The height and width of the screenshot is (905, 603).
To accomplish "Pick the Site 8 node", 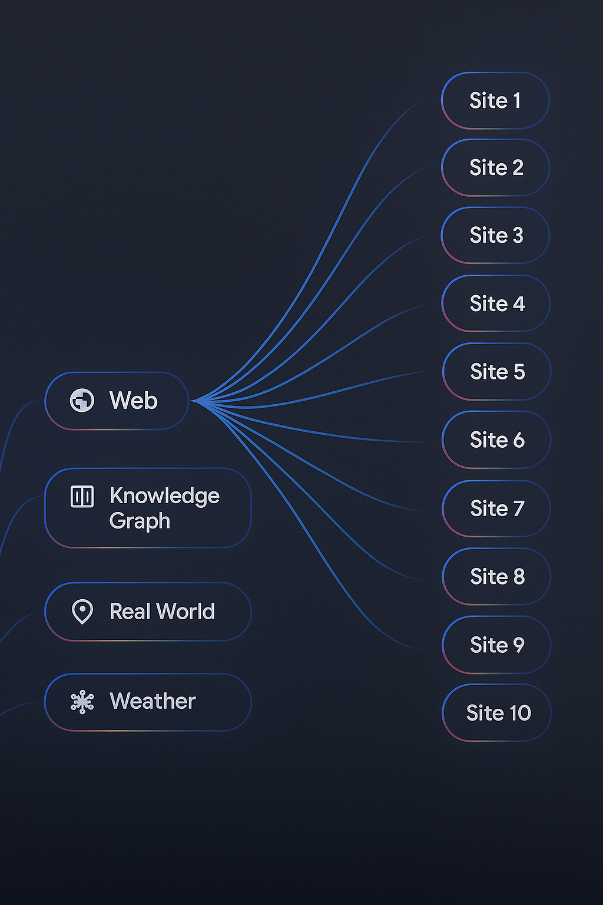I will point(496,577).
